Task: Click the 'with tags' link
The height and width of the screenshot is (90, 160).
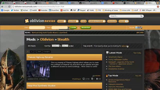Action: [x=125, y=46]
